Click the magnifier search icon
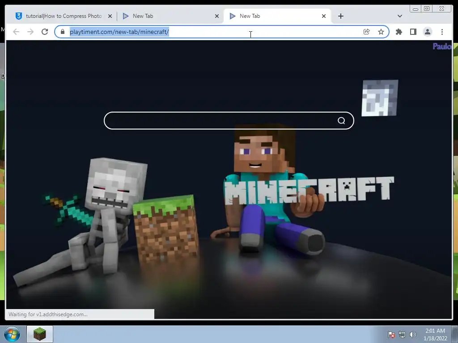458x343 pixels. tap(341, 121)
